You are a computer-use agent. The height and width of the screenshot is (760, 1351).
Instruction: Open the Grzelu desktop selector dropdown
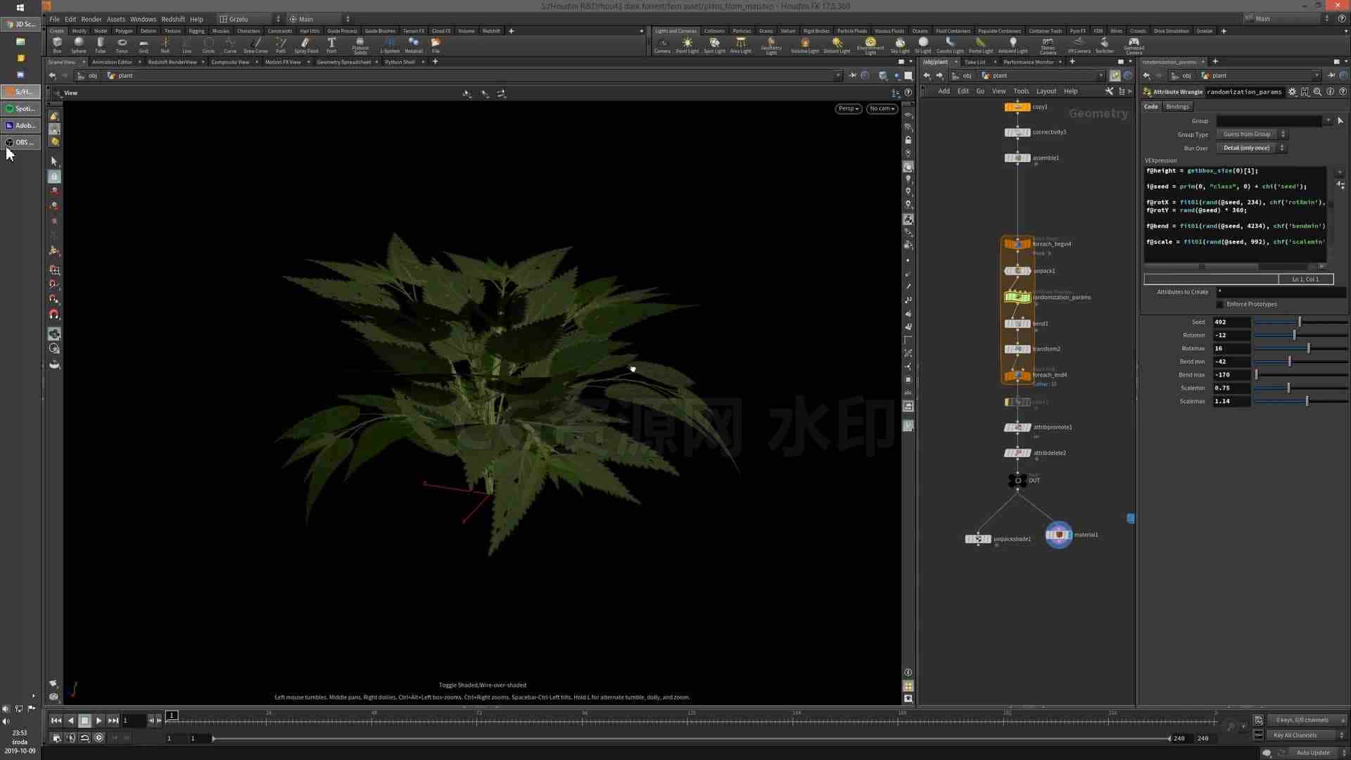tap(249, 19)
